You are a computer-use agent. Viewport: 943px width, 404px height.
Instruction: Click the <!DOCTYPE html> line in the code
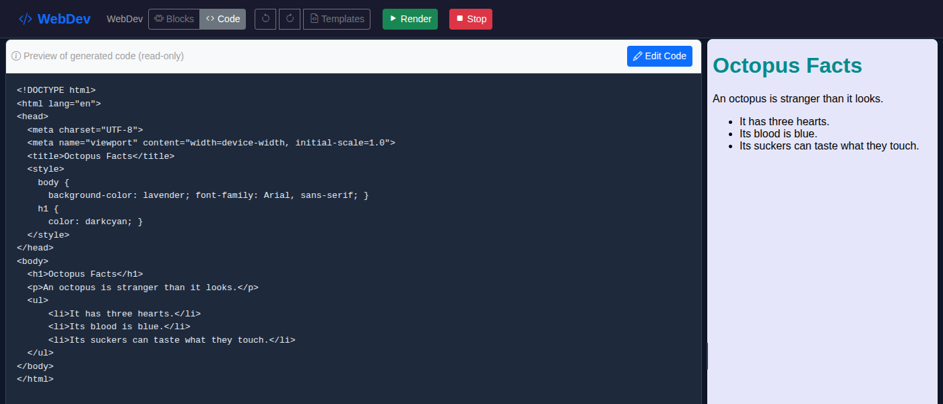pos(56,90)
